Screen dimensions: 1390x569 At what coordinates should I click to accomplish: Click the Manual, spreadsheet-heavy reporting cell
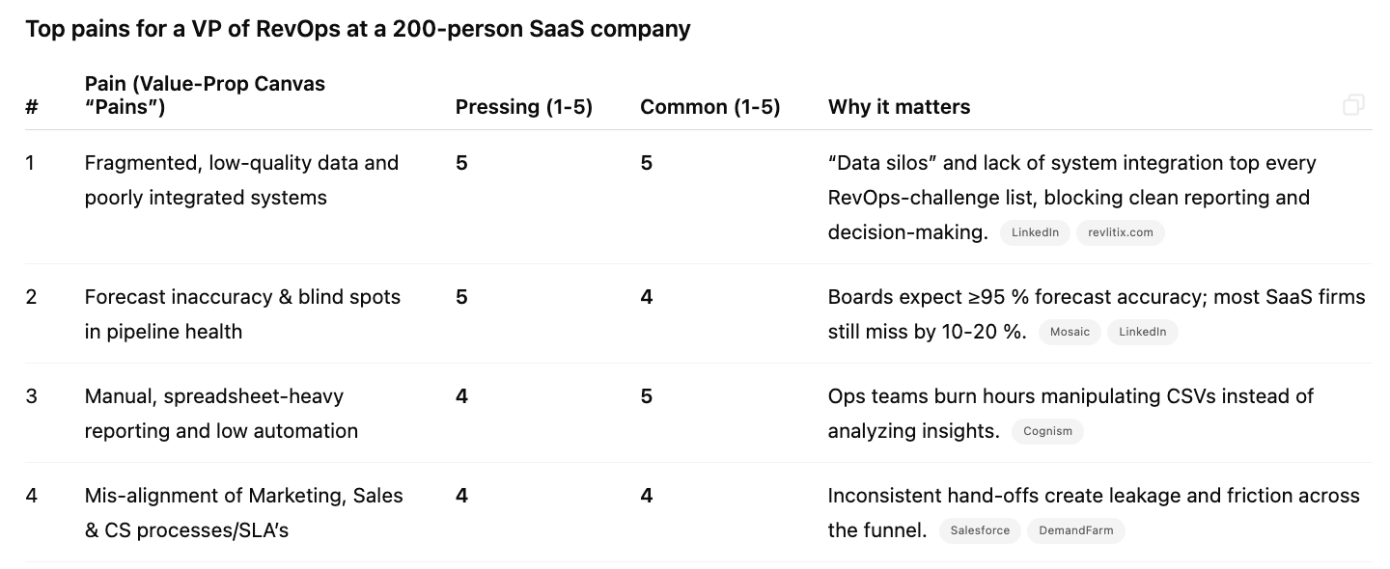coord(221,414)
